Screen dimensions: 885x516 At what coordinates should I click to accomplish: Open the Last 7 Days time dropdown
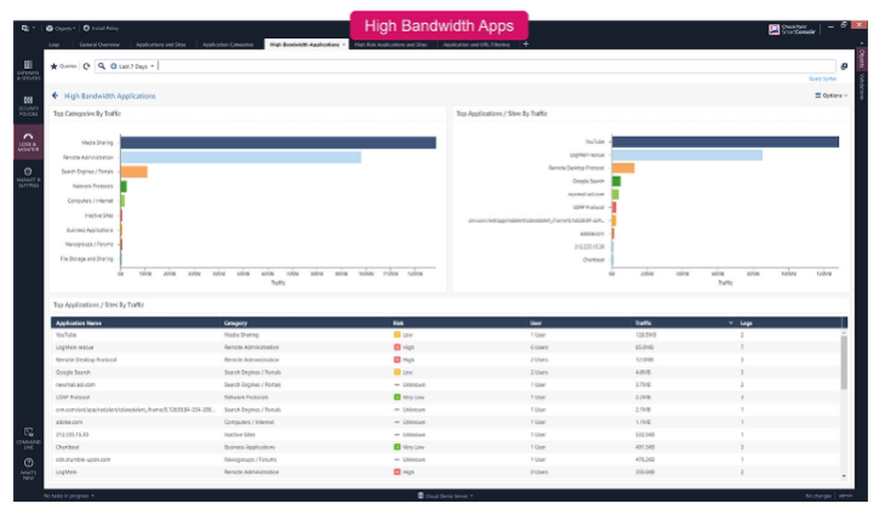[x=132, y=66]
